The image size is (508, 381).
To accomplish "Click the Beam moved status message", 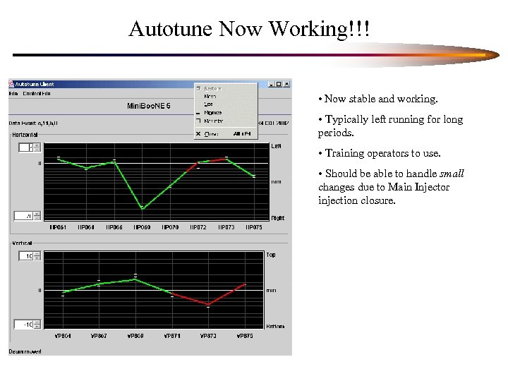I will [25, 351].
